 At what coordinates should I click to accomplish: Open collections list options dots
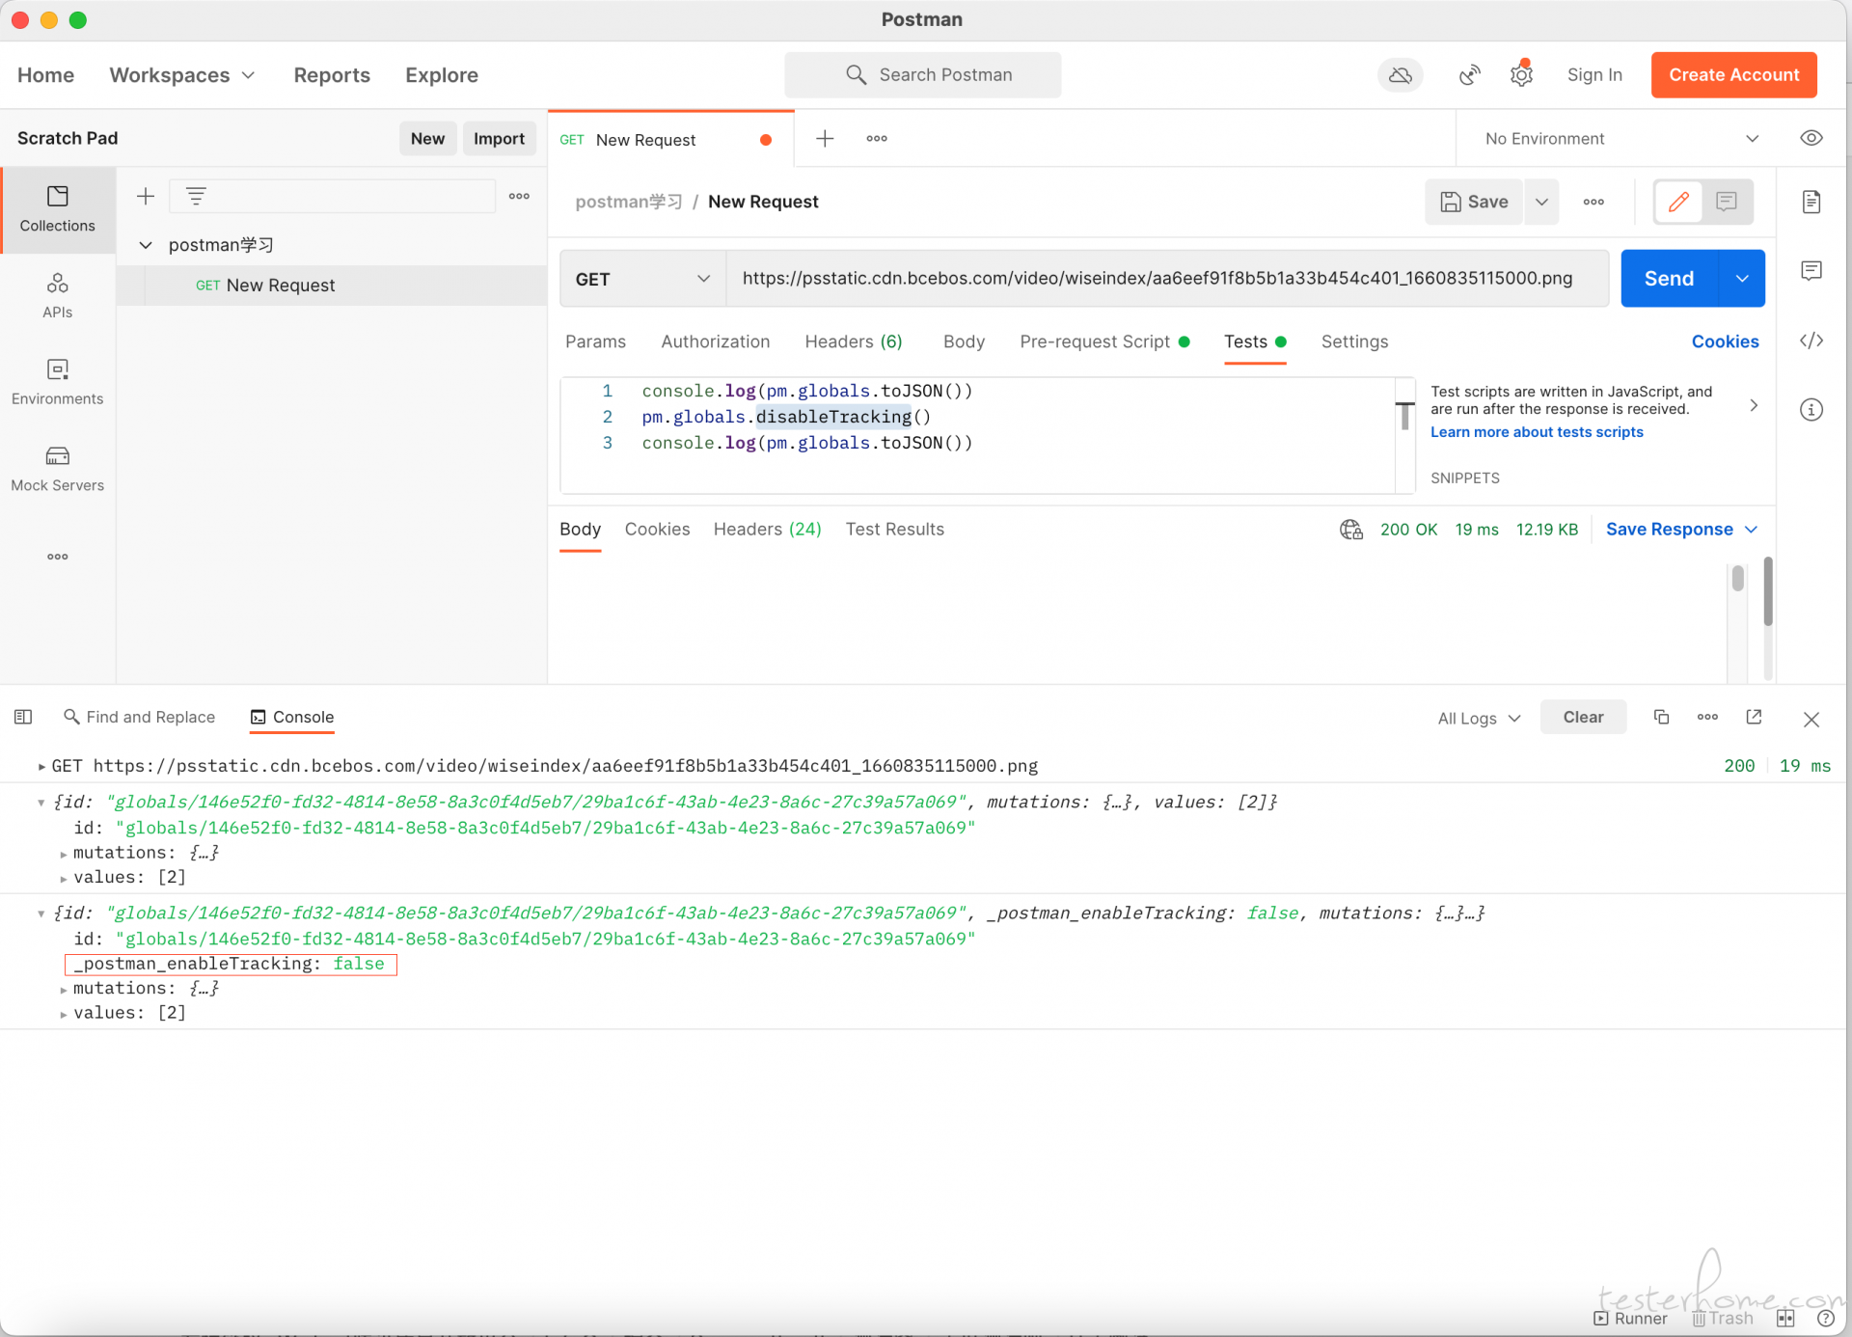(x=519, y=197)
